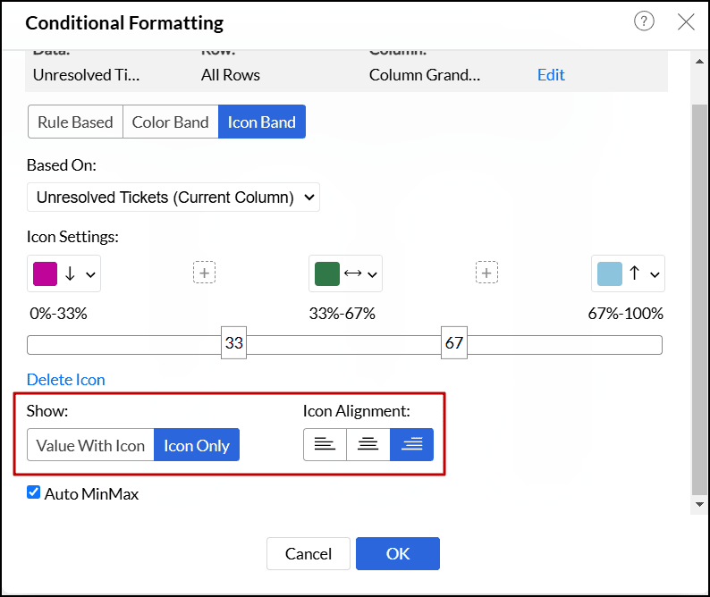The height and width of the screenshot is (597, 710).
Task: Open the Based On column dropdown
Action: [x=173, y=198]
